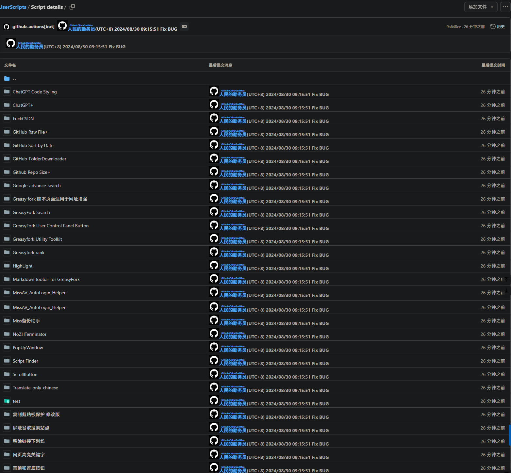The image size is (511, 473).
Task: Open 屏蔽谷歌搜索站点 folder
Action: click(31, 428)
